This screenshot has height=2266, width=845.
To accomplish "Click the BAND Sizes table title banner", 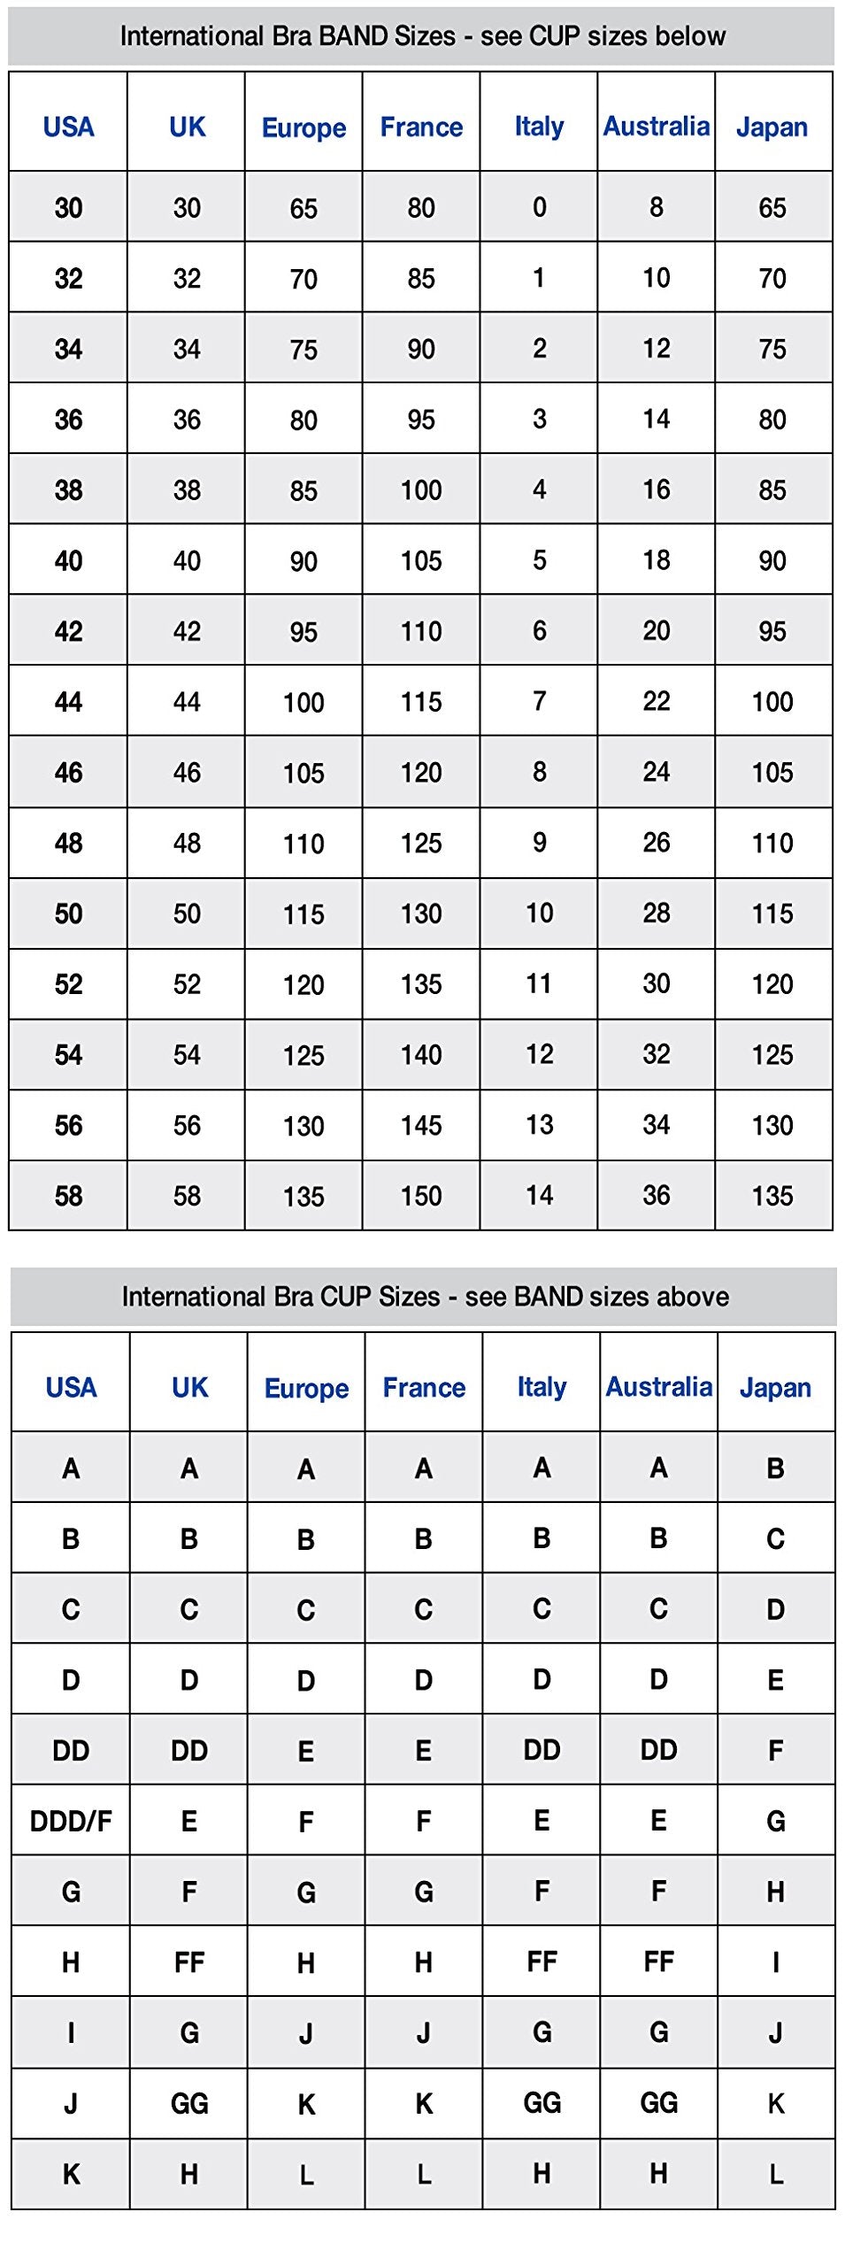I will (x=421, y=35).
